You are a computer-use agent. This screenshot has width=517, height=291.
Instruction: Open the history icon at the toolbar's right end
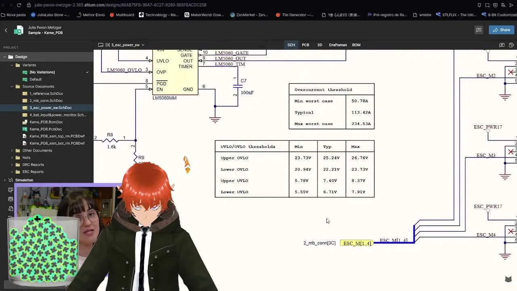(x=511, y=45)
